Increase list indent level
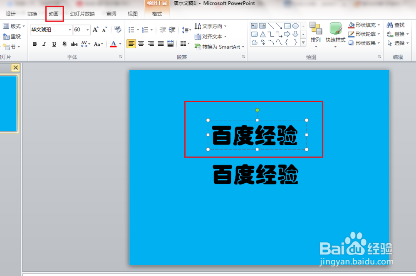 click(x=172, y=30)
